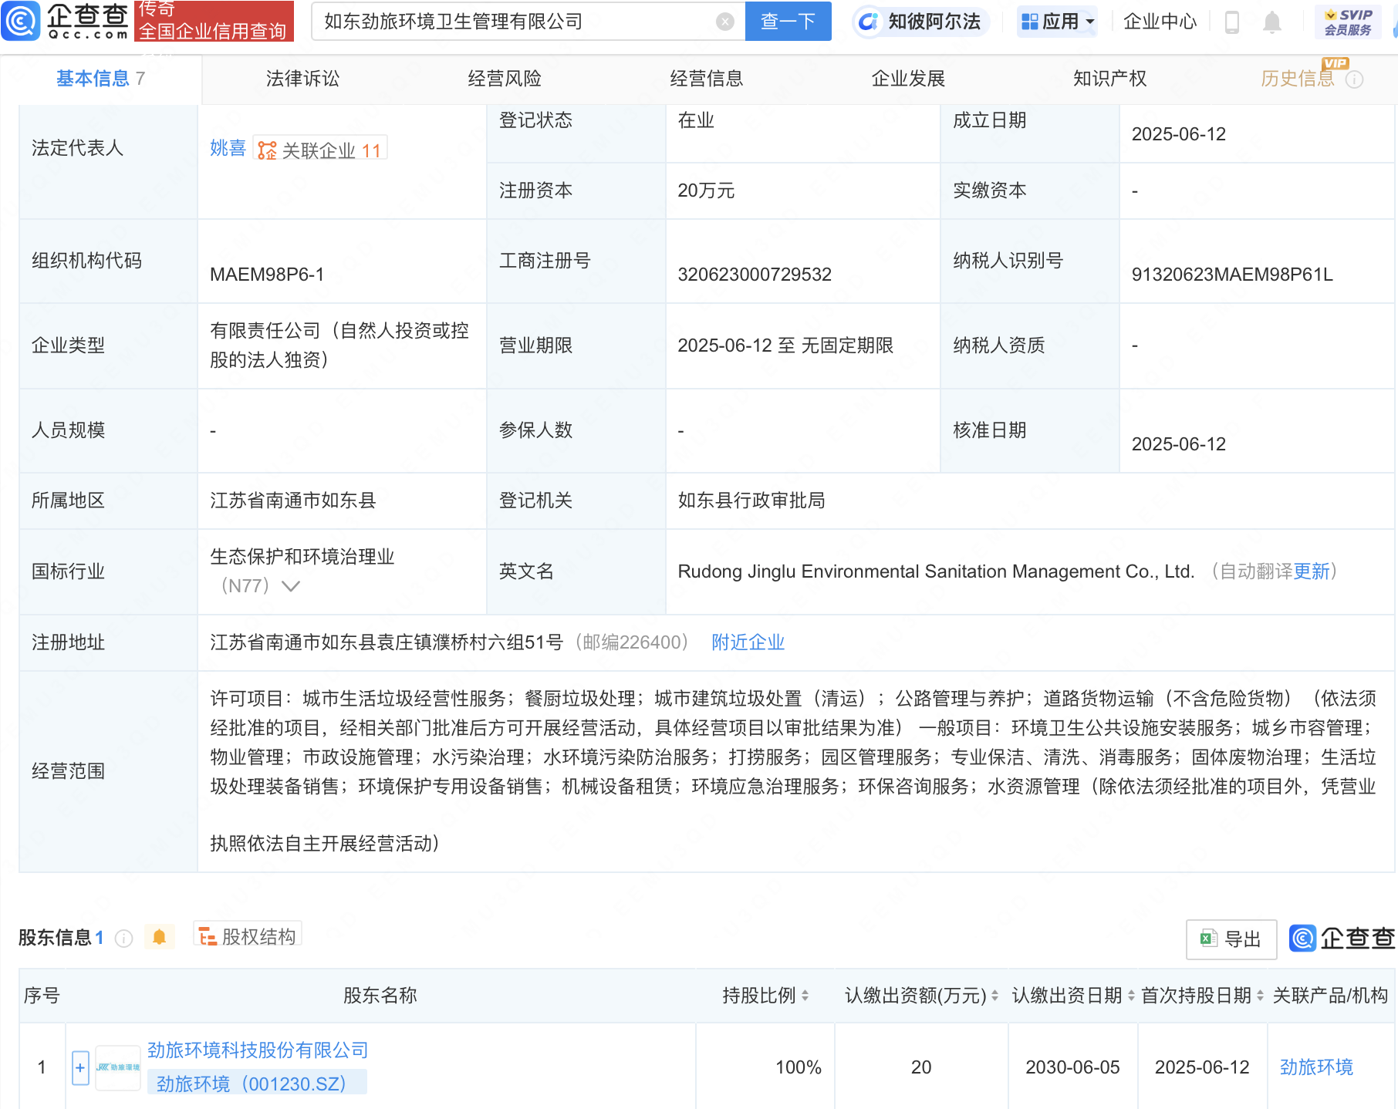Screen dimensions: 1398x1109
Task: Click the 劲旅环境 shareholder logo thumbnail
Action: 118,1067
